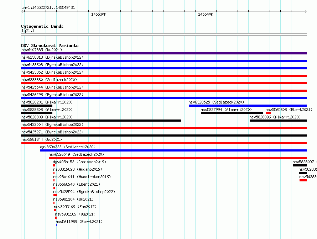The height and width of the screenshot is (239, 317).
Task: Select the small red nsv5565608 bar
Action: coord(268,113)
